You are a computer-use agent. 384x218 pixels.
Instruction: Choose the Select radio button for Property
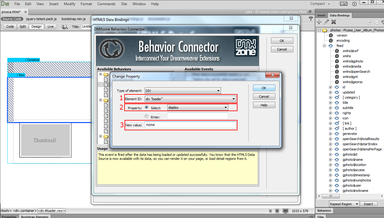[147, 107]
